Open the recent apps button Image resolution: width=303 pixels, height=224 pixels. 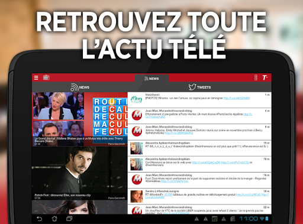point(69,219)
